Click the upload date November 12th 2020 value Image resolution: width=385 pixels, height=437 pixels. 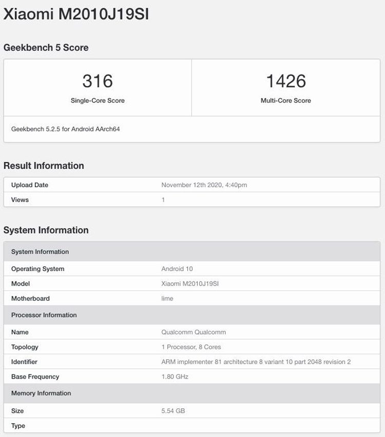click(x=204, y=185)
